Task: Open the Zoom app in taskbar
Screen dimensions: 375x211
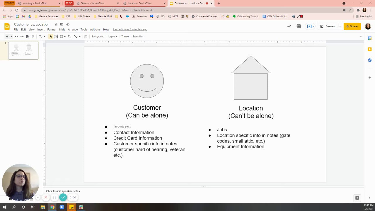Action: (x=62, y=207)
